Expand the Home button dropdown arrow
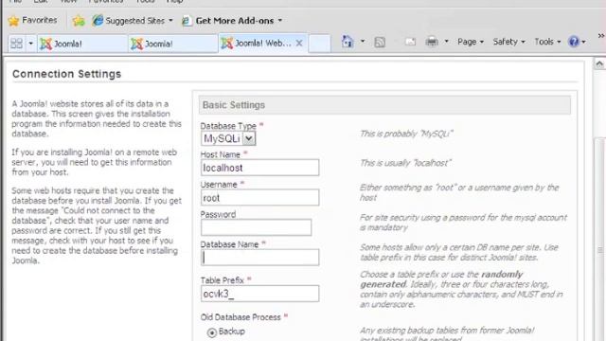The width and height of the screenshot is (606, 341). click(x=363, y=41)
